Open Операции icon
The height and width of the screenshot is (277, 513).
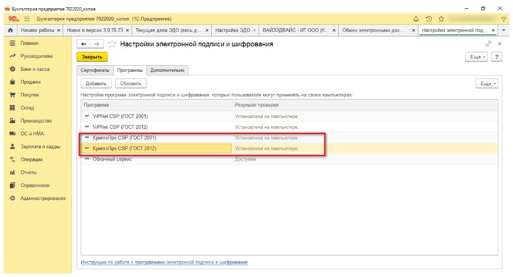pos(12,159)
